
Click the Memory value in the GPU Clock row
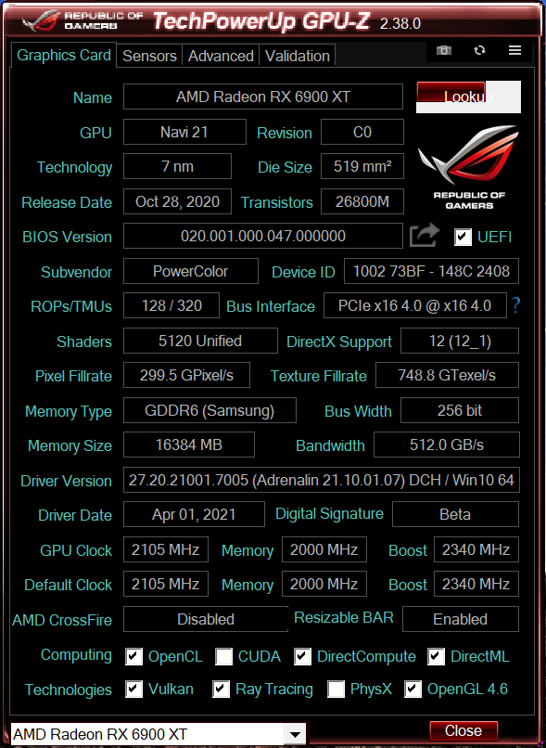coord(324,549)
